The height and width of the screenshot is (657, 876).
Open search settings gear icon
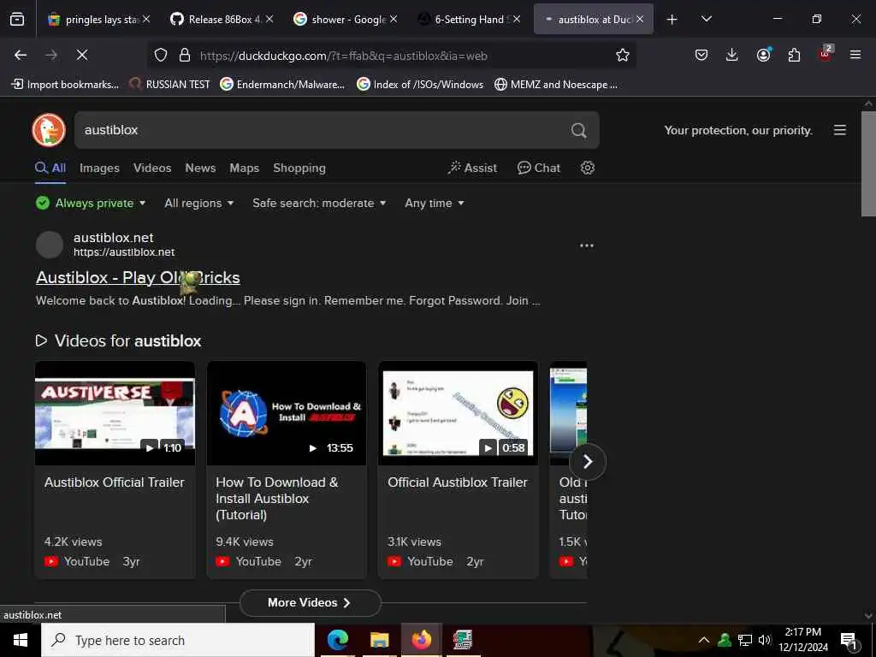[x=587, y=168]
